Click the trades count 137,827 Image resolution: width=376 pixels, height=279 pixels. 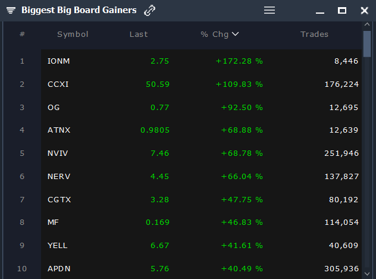341,177
